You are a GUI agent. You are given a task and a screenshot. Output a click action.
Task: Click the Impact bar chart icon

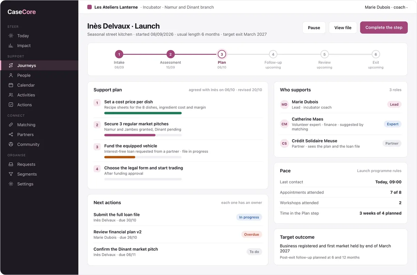coord(11,45)
